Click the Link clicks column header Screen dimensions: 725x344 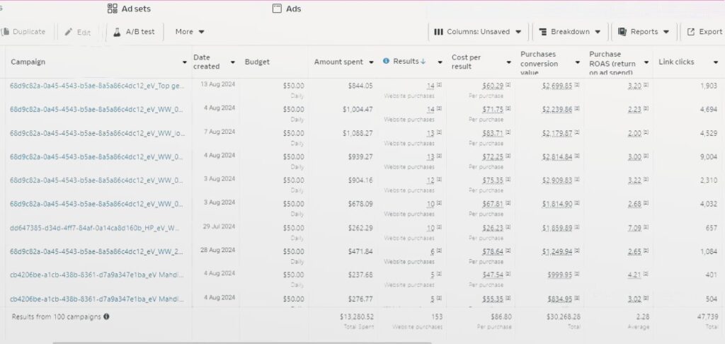[675, 62]
